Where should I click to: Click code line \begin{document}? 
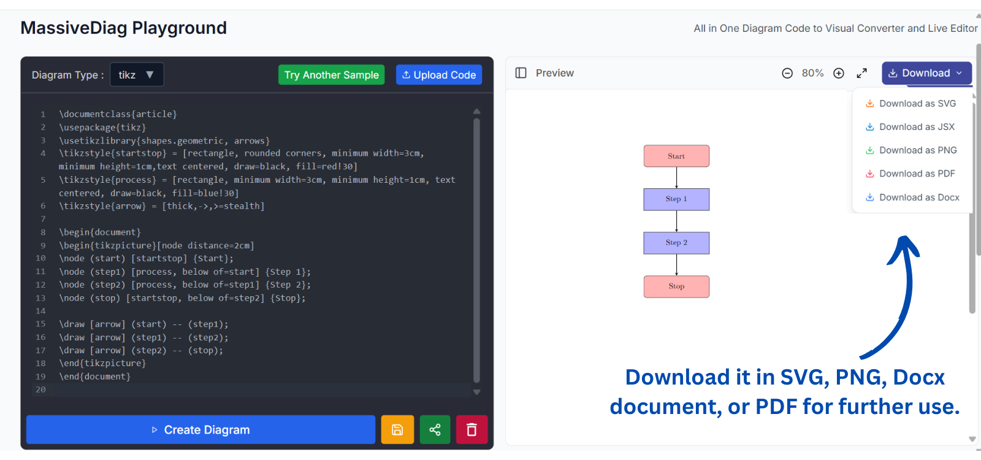(x=100, y=232)
